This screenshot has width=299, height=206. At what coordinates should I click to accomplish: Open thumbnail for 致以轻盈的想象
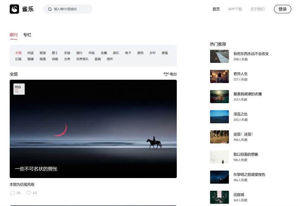219,157
